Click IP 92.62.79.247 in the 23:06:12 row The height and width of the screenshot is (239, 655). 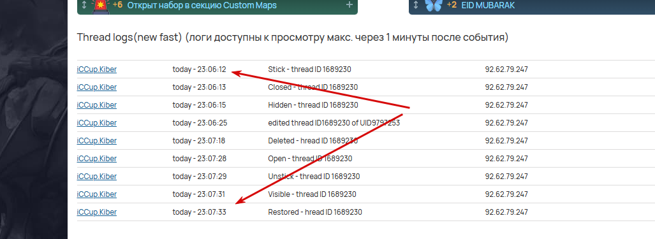[506, 69]
